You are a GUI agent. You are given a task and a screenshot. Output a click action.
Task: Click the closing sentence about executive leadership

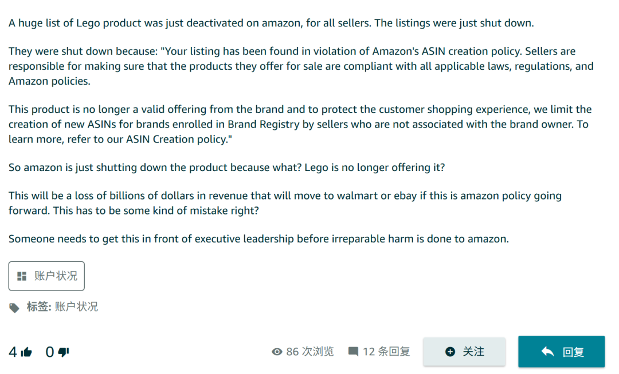258,238
